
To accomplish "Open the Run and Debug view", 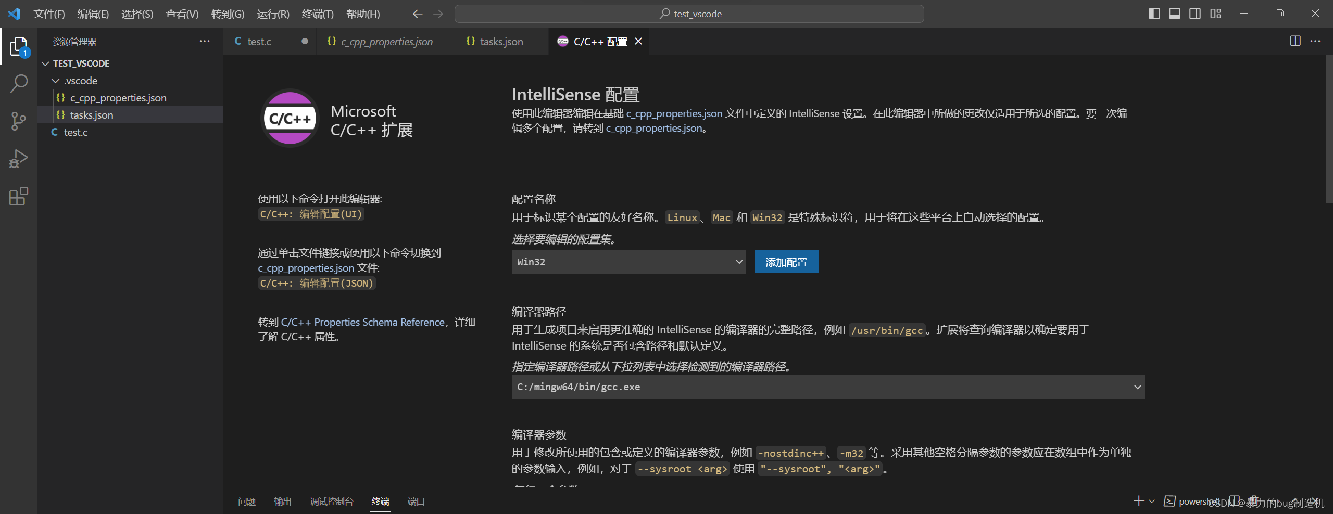I will coord(19,159).
